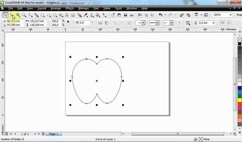Toggle the lock ratio padlock
Viewport: 242px width, 142px height.
point(68,21)
